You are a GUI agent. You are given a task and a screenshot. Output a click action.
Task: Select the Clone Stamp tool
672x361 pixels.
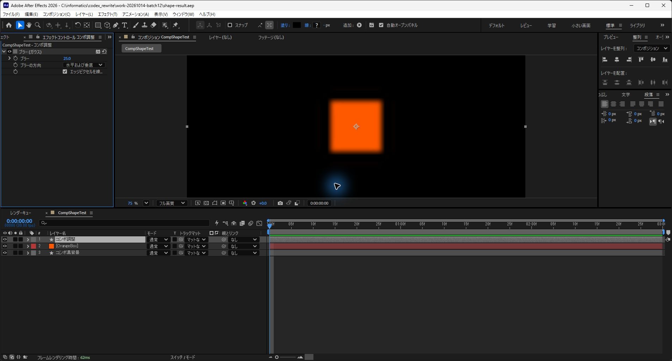point(145,25)
